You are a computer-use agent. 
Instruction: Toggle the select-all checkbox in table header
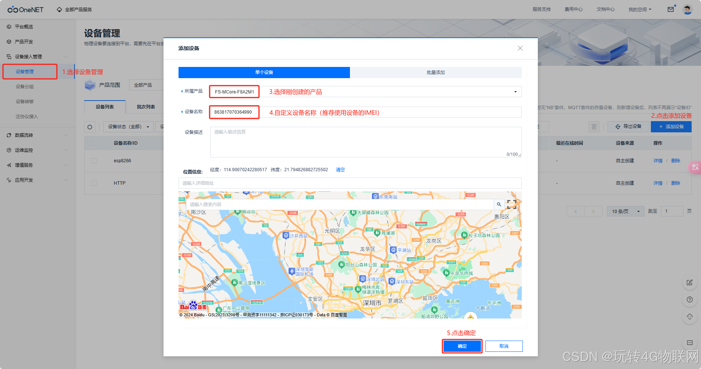[x=94, y=143]
